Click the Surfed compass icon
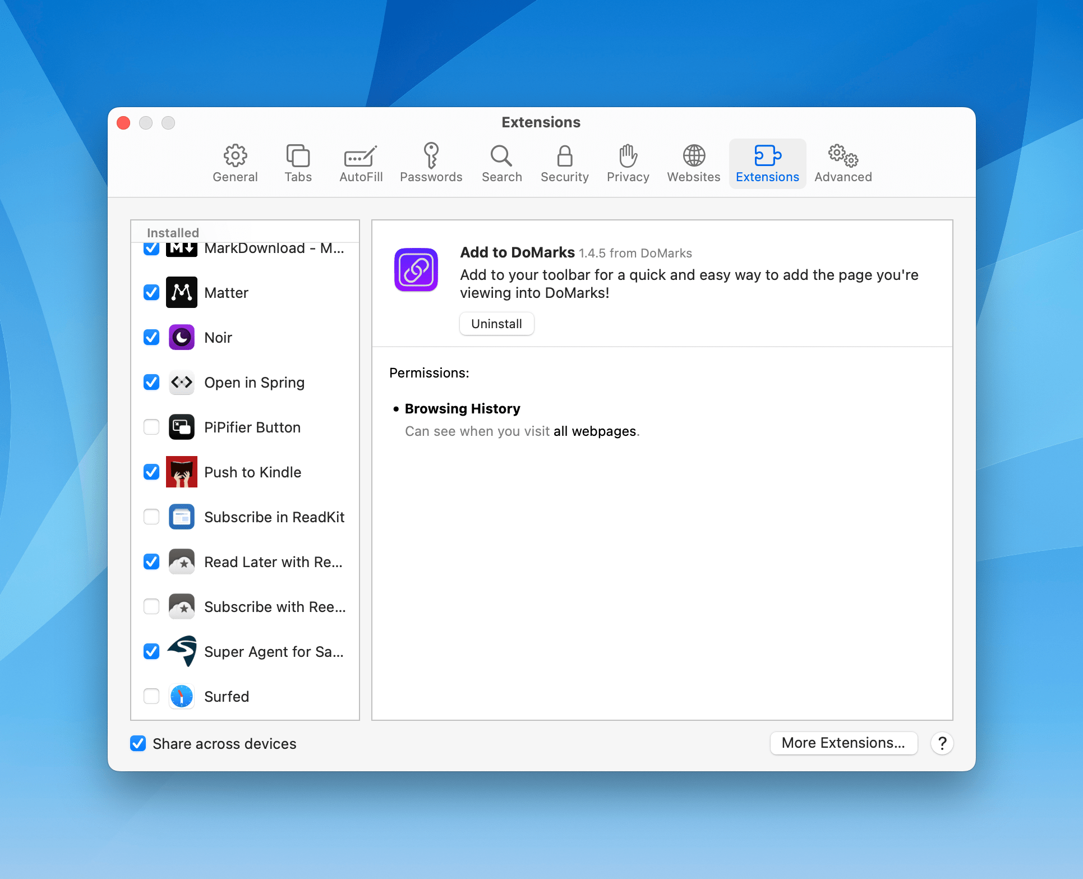Image resolution: width=1083 pixels, height=879 pixels. (182, 696)
